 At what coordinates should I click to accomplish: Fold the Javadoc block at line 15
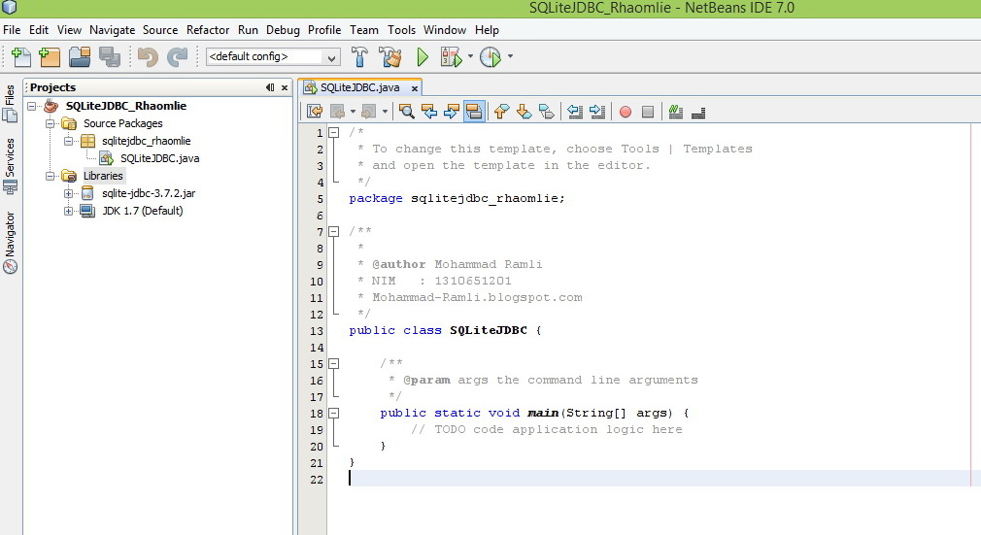tap(334, 363)
